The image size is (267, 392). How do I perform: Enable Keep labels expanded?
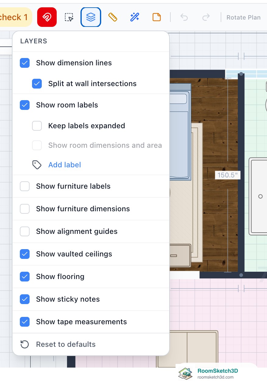(x=37, y=126)
